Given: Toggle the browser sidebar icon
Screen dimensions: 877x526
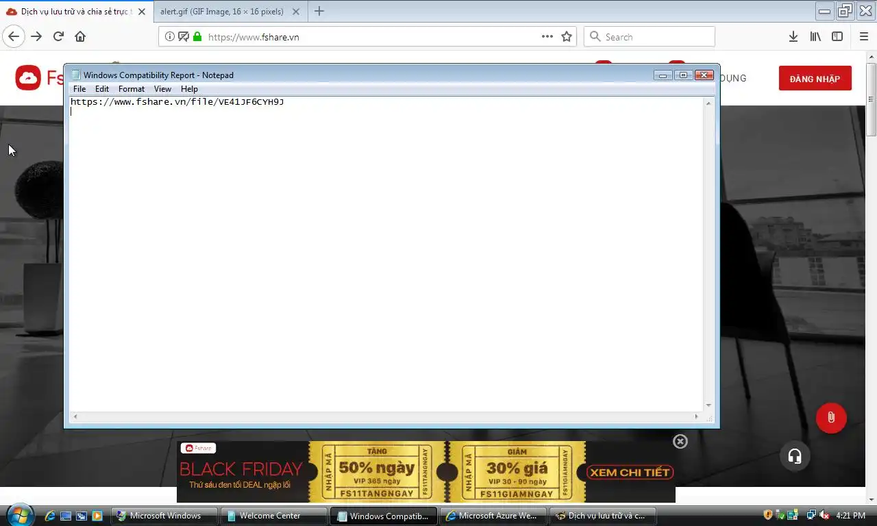Looking at the screenshot, I should click(837, 37).
